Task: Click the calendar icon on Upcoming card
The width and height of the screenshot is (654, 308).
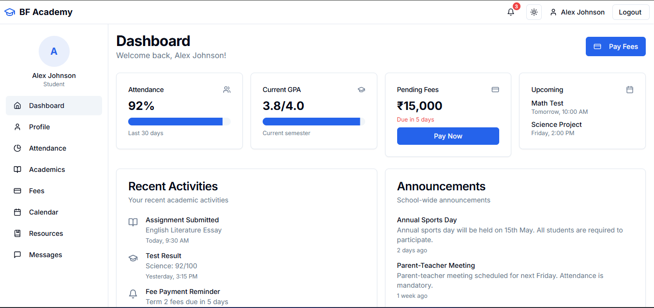Action: (x=630, y=90)
